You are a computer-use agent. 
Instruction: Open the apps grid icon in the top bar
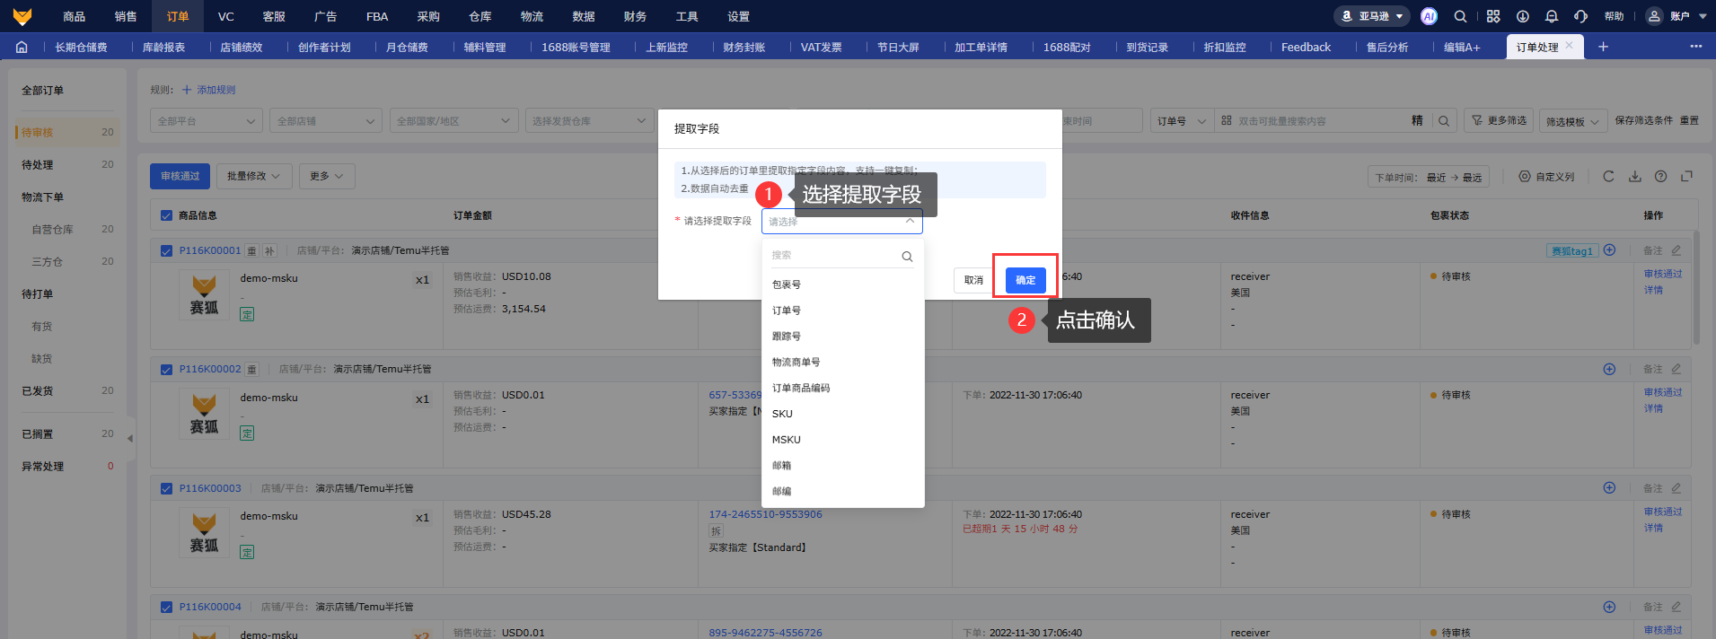point(1493,16)
